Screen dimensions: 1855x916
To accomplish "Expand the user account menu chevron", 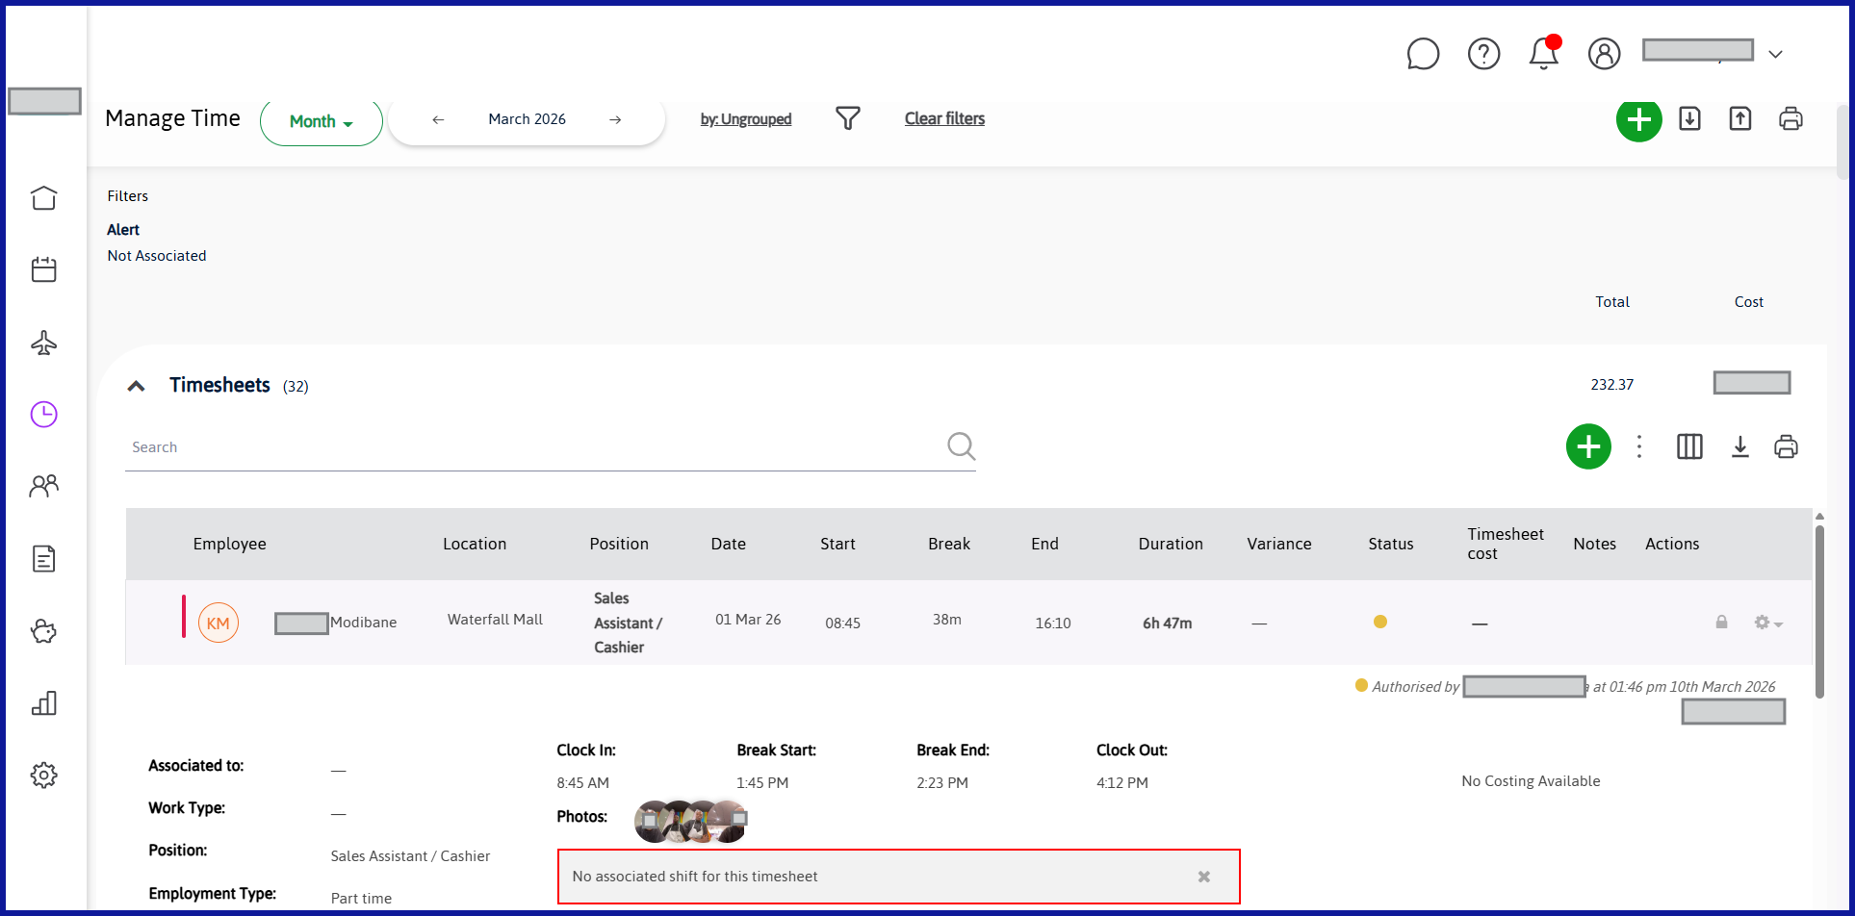I will [1776, 55].
